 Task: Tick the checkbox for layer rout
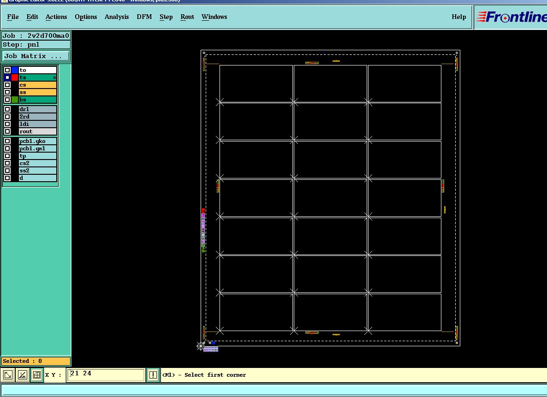point(7,131)
